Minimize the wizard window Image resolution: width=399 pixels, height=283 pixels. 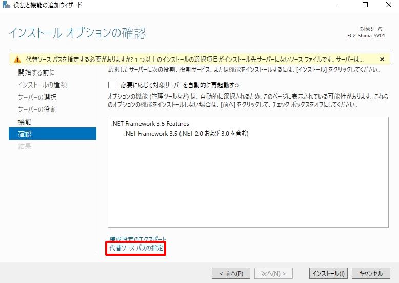point(342,5)
